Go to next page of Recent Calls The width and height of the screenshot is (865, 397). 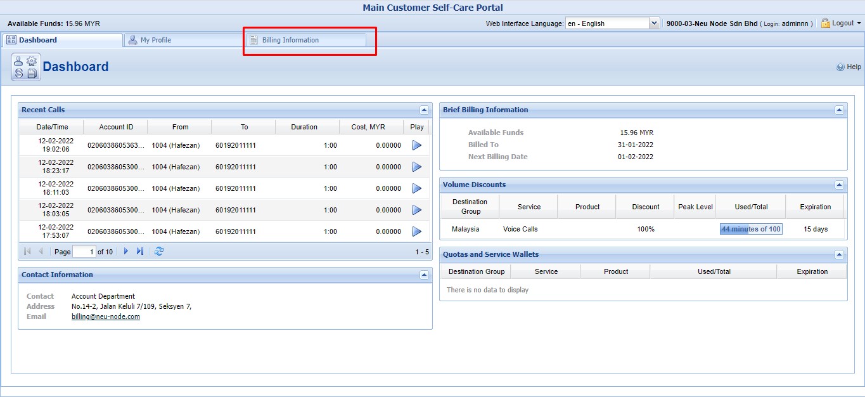(x=125, y=252)
